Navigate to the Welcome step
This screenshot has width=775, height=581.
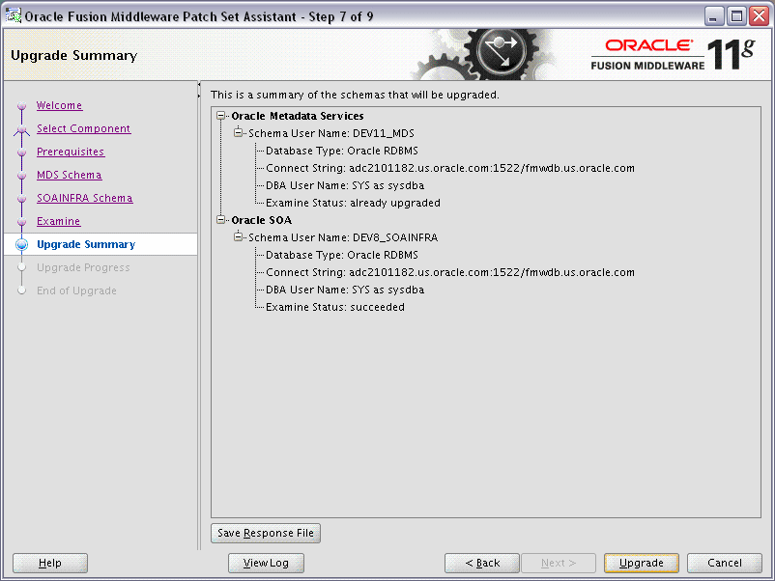59,105
